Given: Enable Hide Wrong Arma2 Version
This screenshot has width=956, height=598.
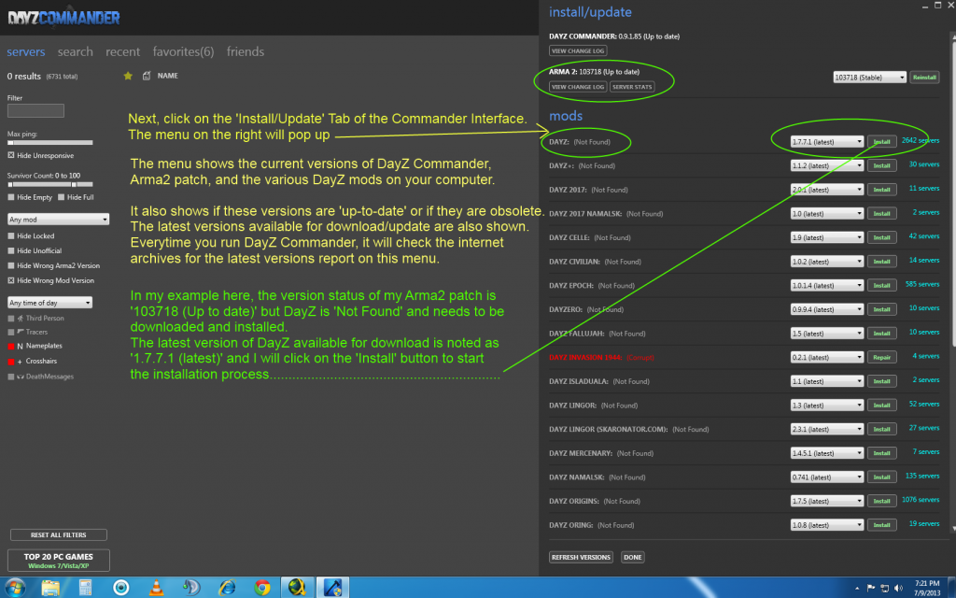Looking at the screenshot, I should (x=11, y=266).
